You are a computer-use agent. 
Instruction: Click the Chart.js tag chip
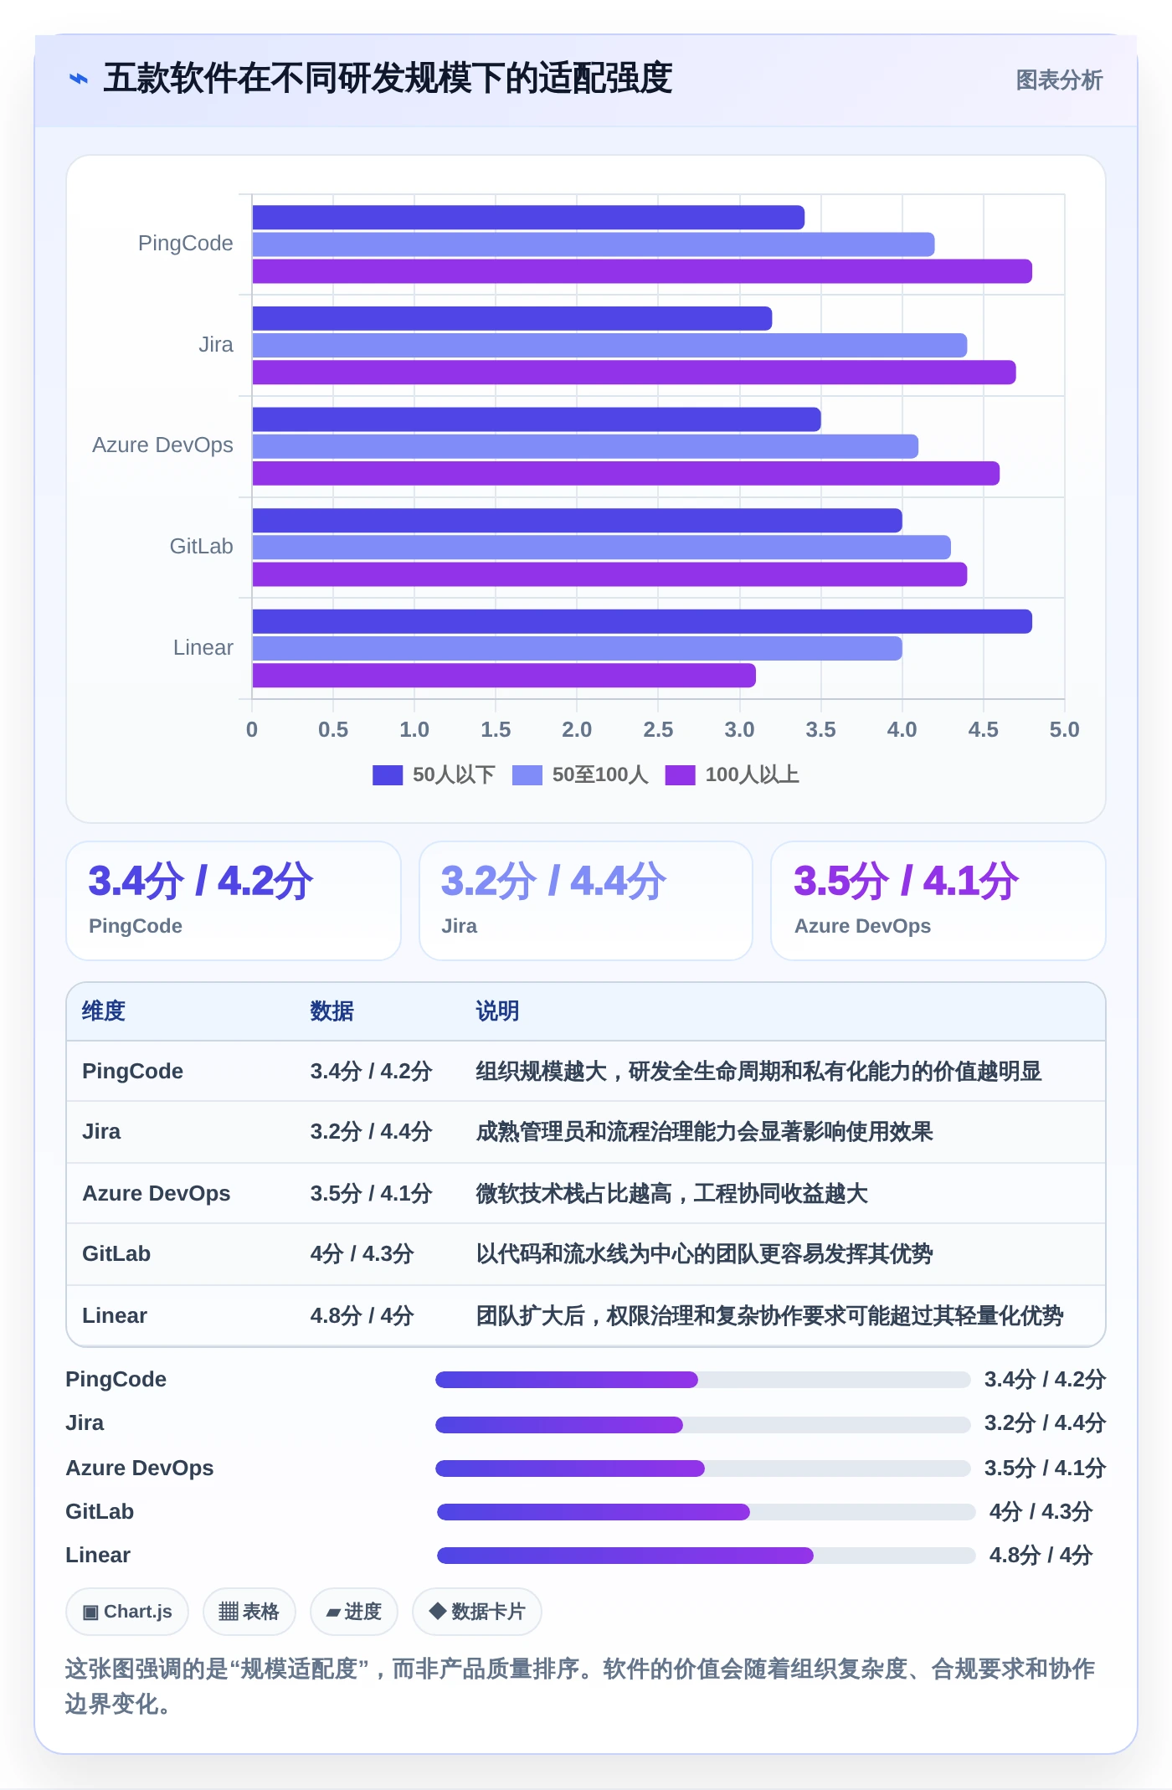click(x=127, y=1612)
